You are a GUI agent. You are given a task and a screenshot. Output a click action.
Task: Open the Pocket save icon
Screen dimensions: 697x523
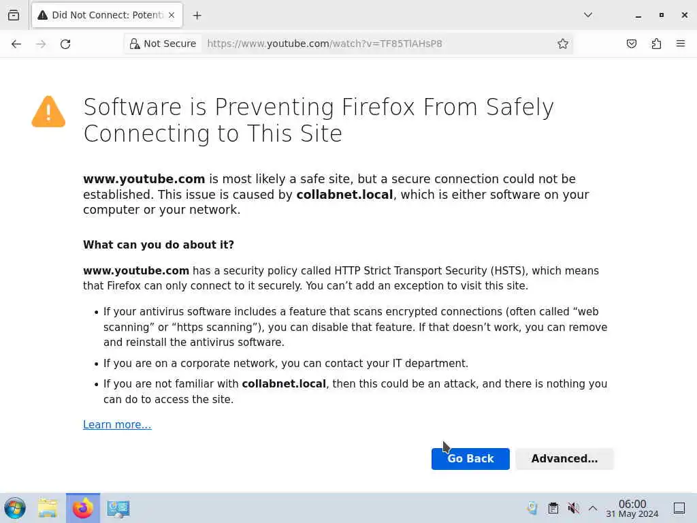632,44
